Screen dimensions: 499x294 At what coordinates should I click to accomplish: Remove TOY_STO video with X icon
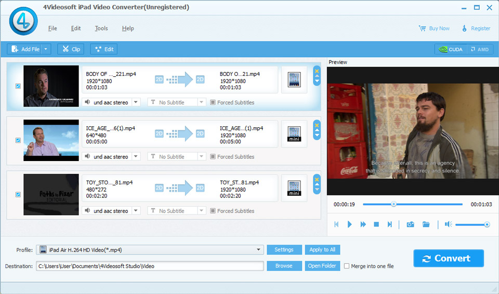pos(317,179)
